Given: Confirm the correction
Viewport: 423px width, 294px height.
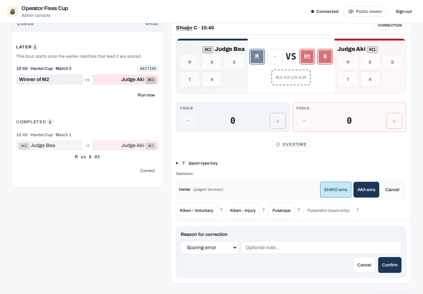Looking at the screenshot, I should [x=390, y=265].
